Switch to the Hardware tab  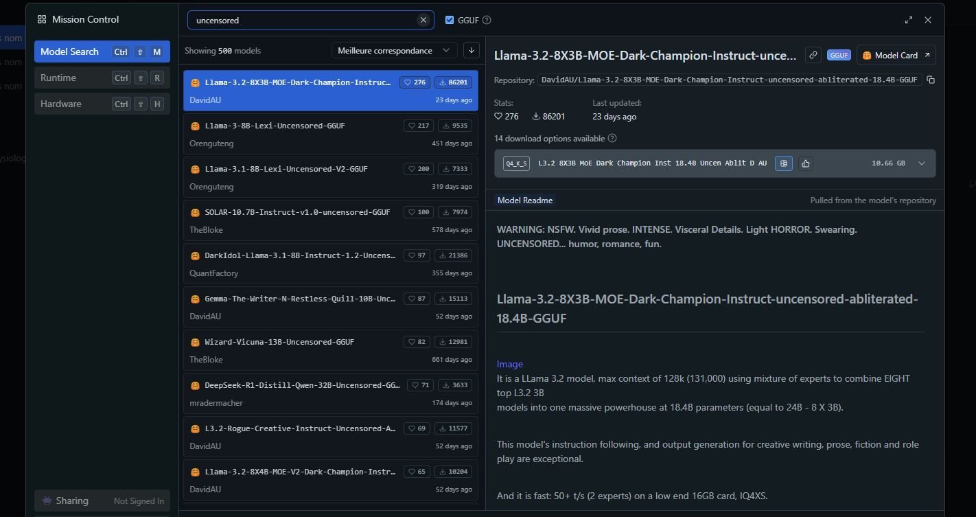pos(102,104)
